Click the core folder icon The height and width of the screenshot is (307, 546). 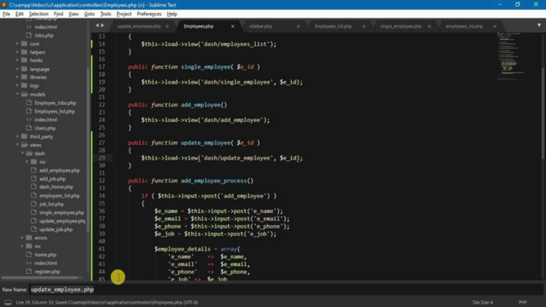coord(25,43)
